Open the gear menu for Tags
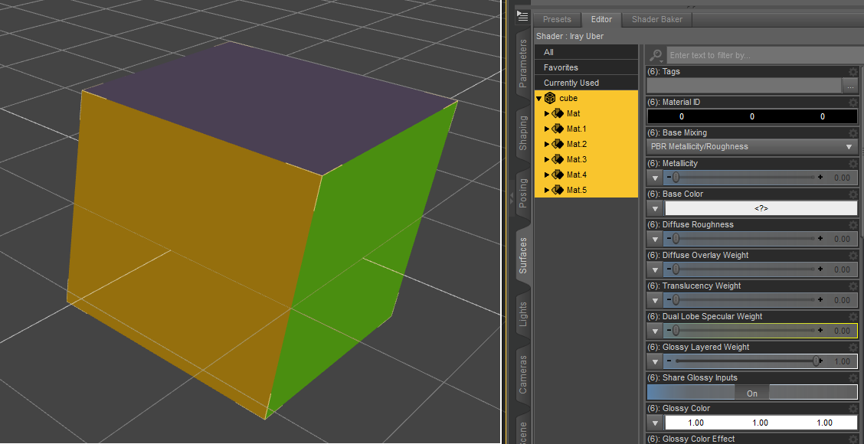The width and height of the screenshot is (864, 444). click(x=853, y=72)
